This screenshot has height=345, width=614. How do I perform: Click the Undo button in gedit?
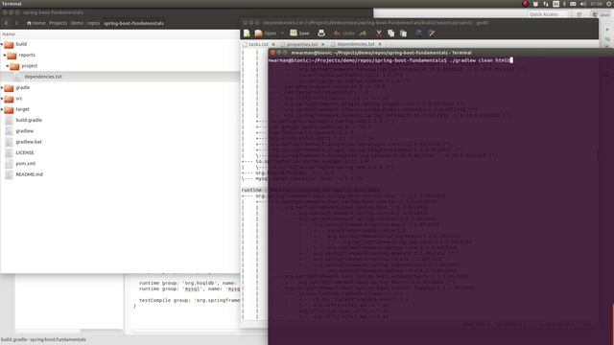tap(343, 34)
